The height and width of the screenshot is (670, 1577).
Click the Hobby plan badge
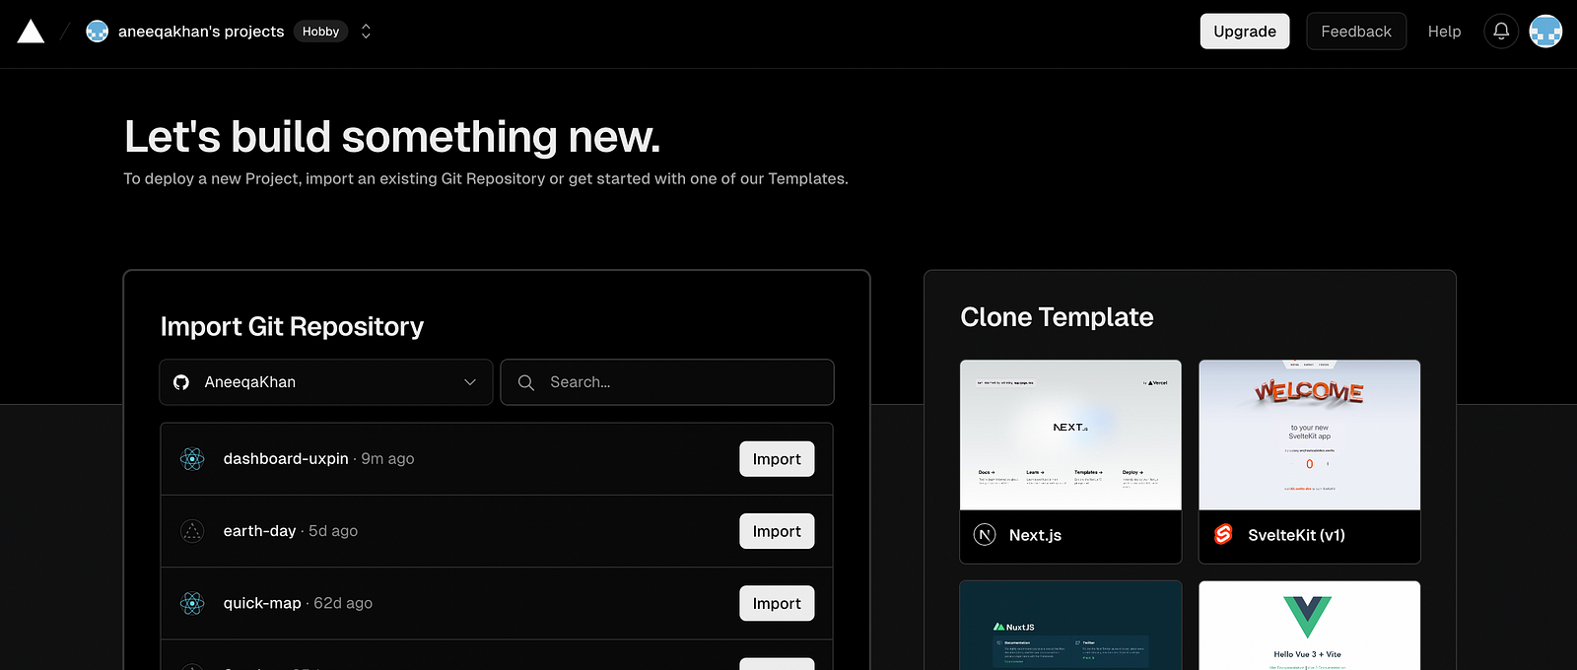pyautogui.click(x=320, y=32)
